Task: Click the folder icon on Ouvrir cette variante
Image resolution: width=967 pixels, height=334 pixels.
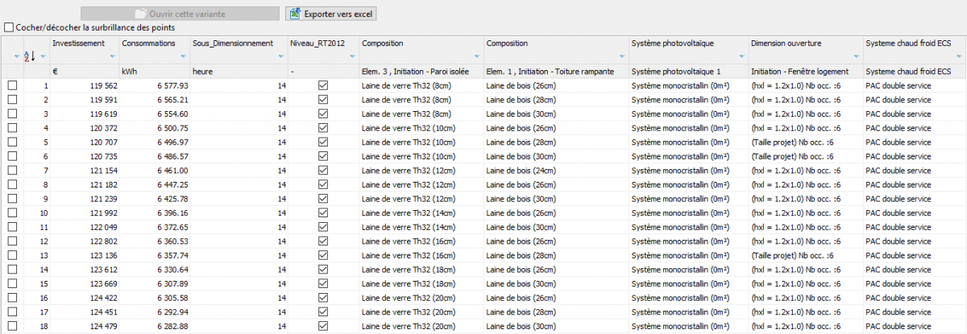Action: tap(141, 14)
